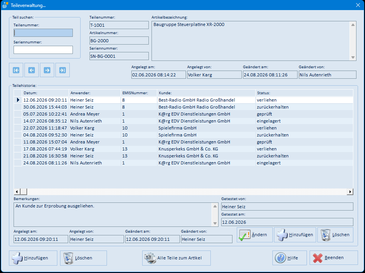
Task: Focus the Seriennummer search field
Action: pos(43,50)
